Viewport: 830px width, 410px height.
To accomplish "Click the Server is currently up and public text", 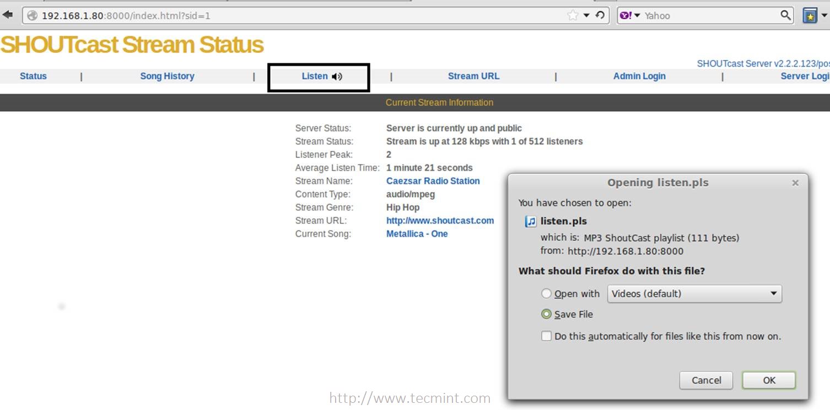I will point(454,128).
